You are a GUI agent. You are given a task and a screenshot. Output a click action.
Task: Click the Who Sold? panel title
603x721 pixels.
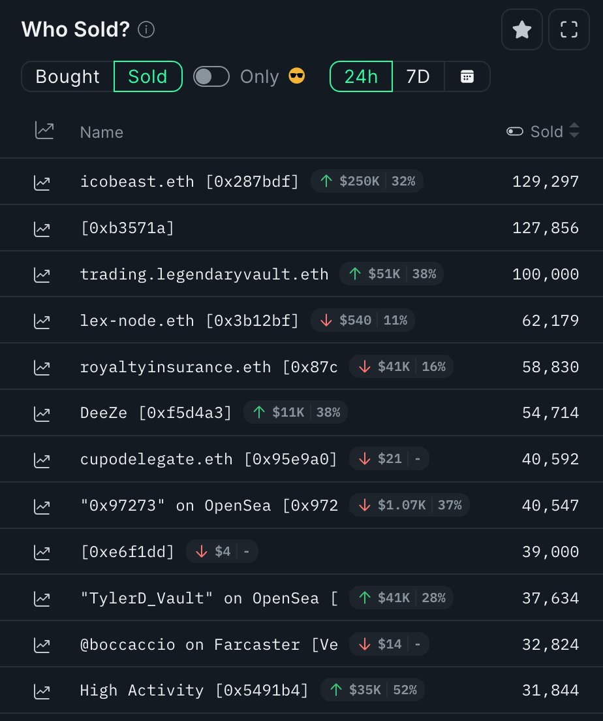pyautogui.click(x=76, y=29)
